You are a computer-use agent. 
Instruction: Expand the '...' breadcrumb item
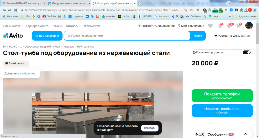21,47
